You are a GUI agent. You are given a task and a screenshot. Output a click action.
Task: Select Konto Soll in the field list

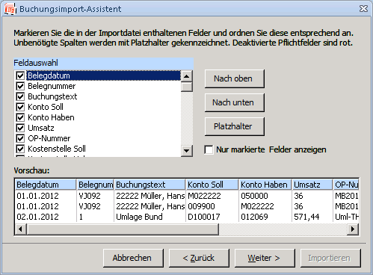(x=46, y=107)
